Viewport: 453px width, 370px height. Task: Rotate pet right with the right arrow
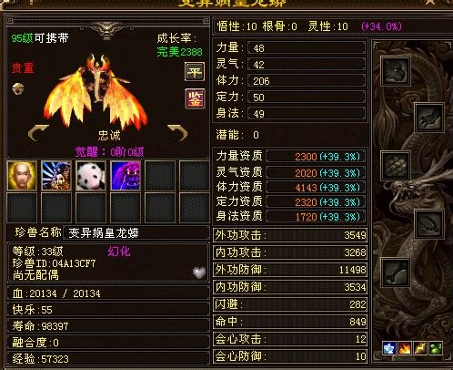click(177, 133)
